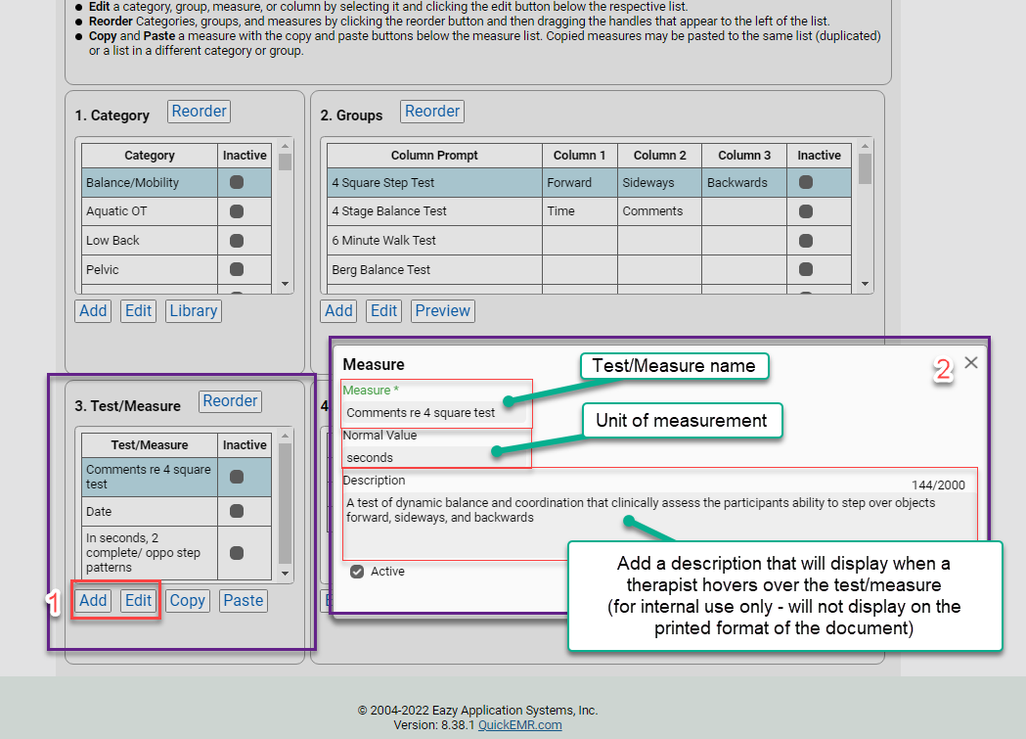1026x739 pixels.
Task: Toggle Inactive for Low Back category
Action: (x=237, y=240)
